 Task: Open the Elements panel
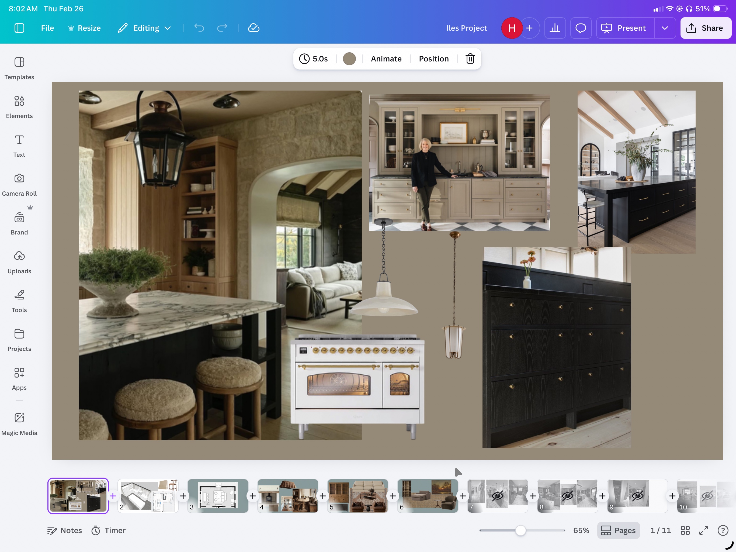(19, 106)
